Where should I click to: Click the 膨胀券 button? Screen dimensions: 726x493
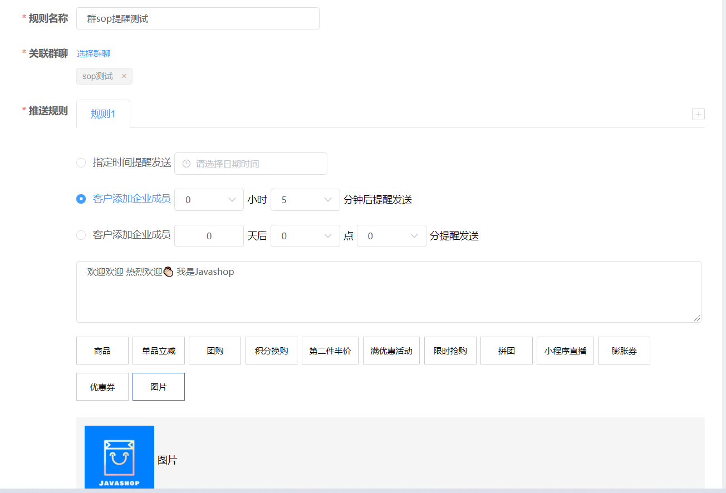click(x=624, y=351)
